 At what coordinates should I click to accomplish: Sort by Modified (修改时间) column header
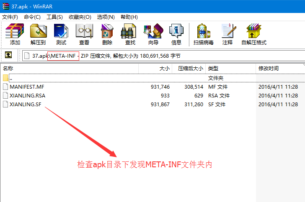tap(280, 68)
